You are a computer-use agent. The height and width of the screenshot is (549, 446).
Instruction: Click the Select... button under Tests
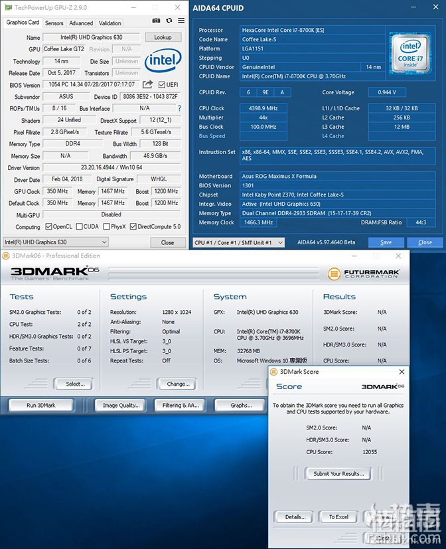74,384
